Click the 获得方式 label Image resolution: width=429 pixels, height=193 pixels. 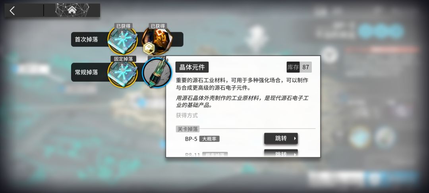coord(187,115)
